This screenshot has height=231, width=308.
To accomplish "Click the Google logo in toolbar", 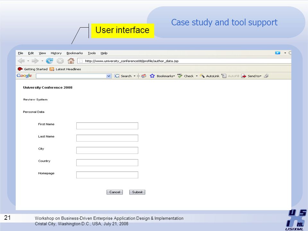I will click(24, 76).
